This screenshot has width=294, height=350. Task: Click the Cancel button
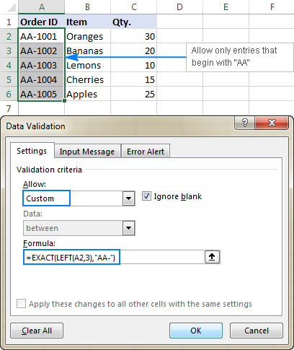(x=257, y=331)
